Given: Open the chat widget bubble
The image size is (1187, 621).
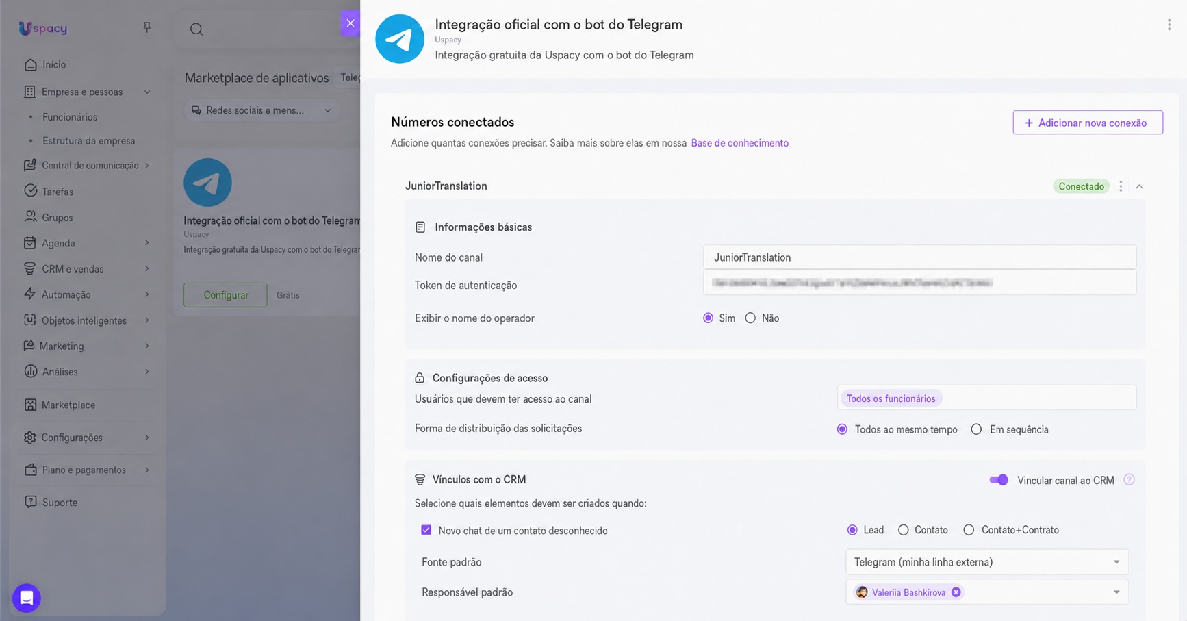Looking at the screenshot, I should (x=27, y=598).
